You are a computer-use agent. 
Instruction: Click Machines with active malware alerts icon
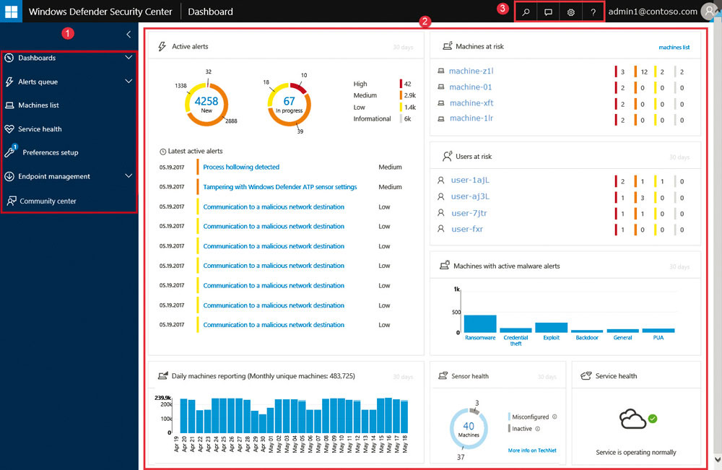pyautogui.click(x=444, y=265)
